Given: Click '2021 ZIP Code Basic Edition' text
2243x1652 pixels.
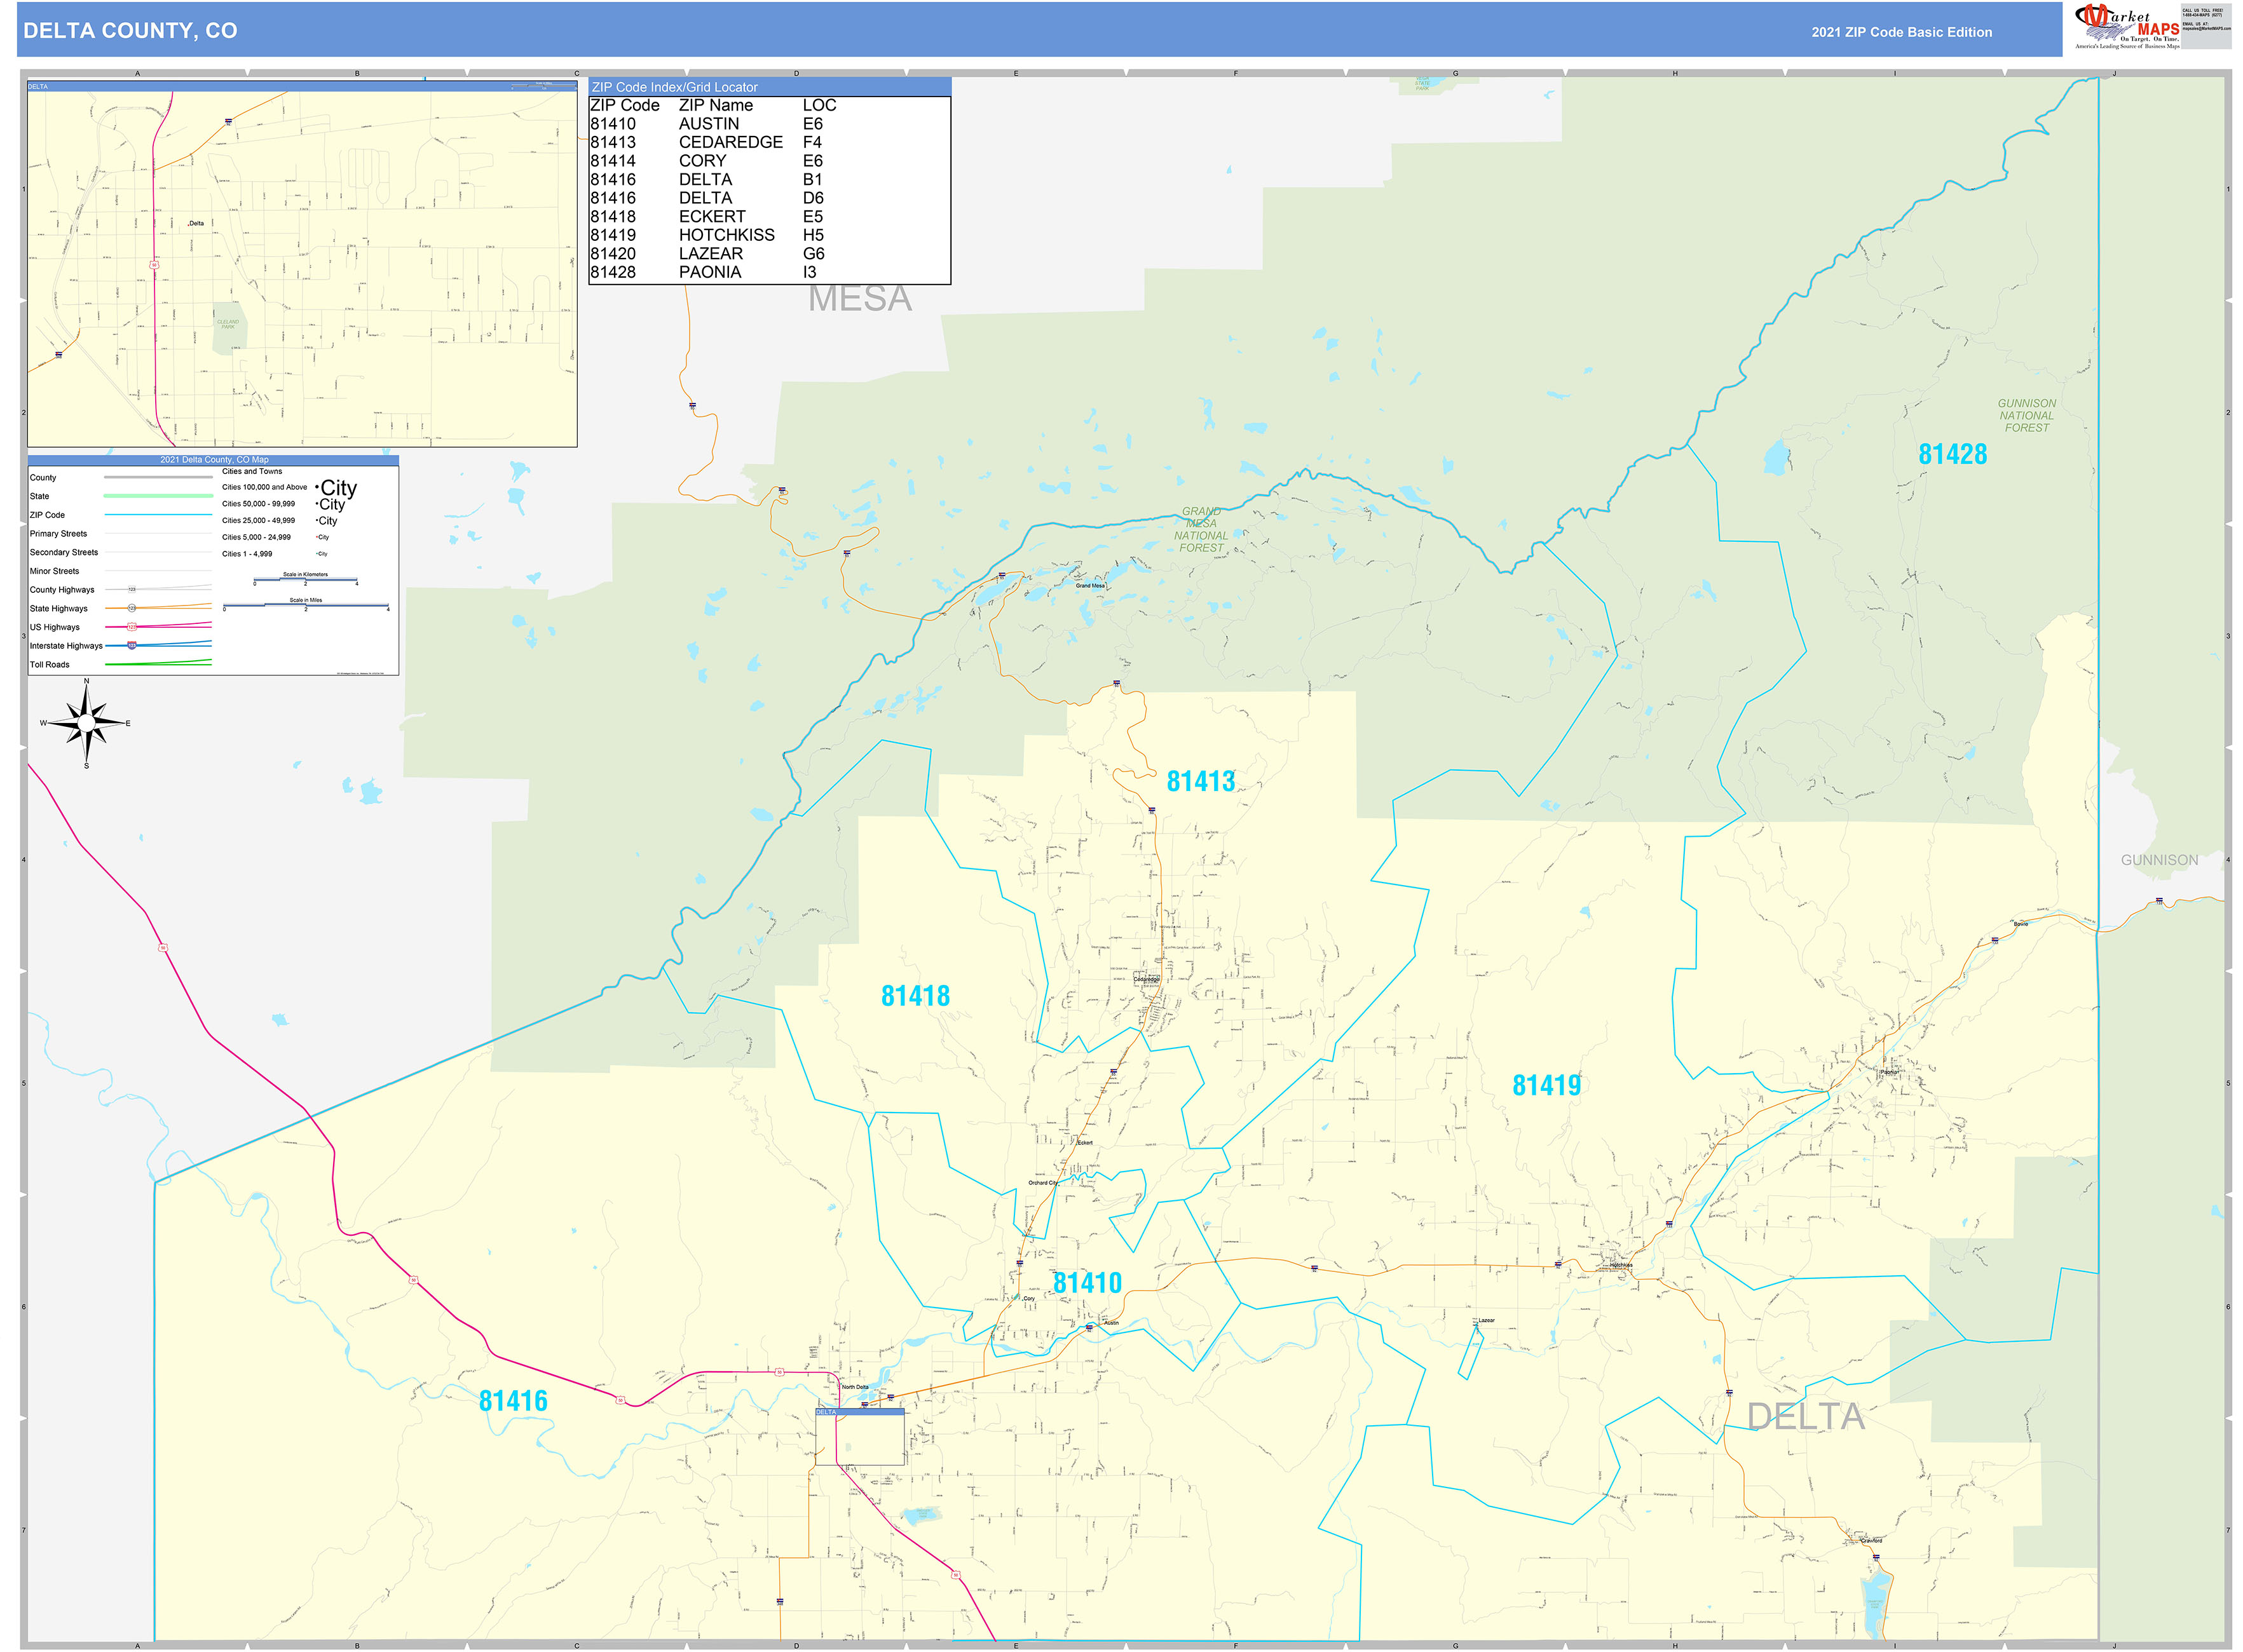Looking at the screenshot, I should pos(1901,32).
